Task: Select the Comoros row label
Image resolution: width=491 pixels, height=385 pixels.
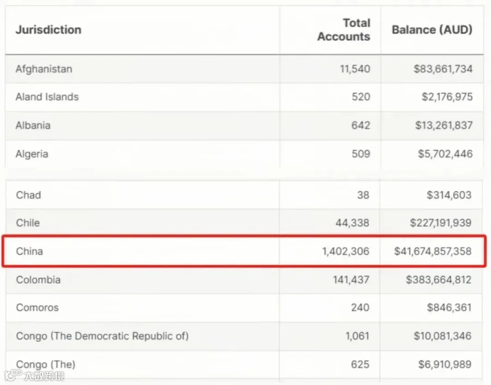Action: pos(37,308)
